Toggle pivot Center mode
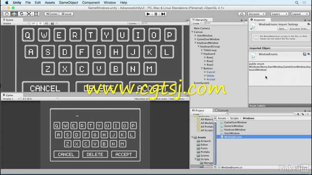312x175 pixels. [52, 14]
